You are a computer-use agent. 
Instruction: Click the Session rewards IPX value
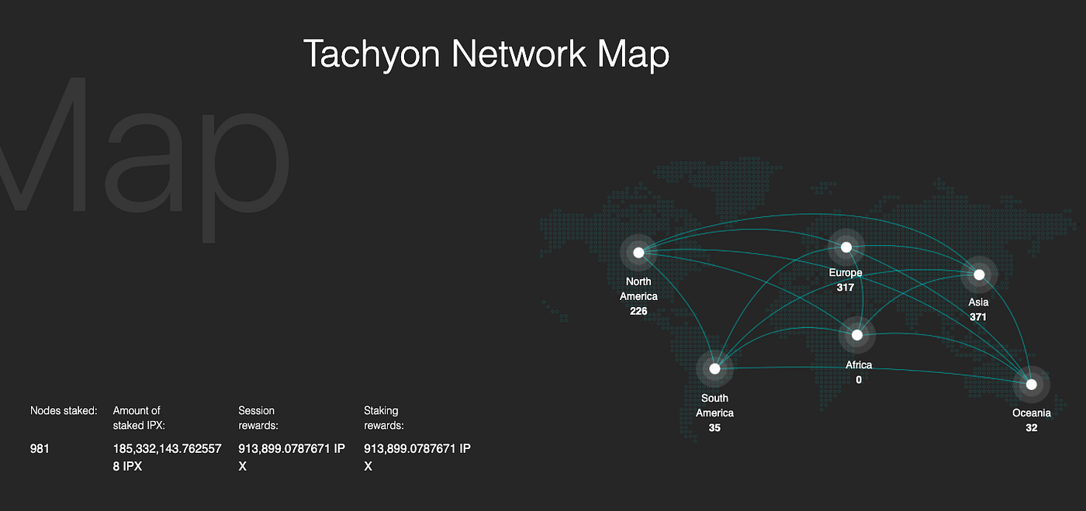click(x=292, y=457)
